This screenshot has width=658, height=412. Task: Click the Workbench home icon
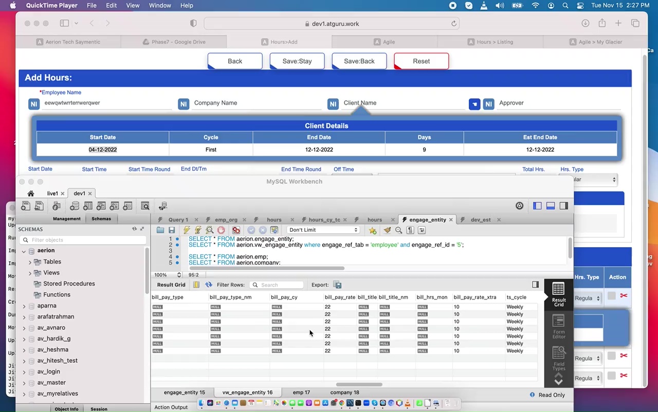(31, 194)
